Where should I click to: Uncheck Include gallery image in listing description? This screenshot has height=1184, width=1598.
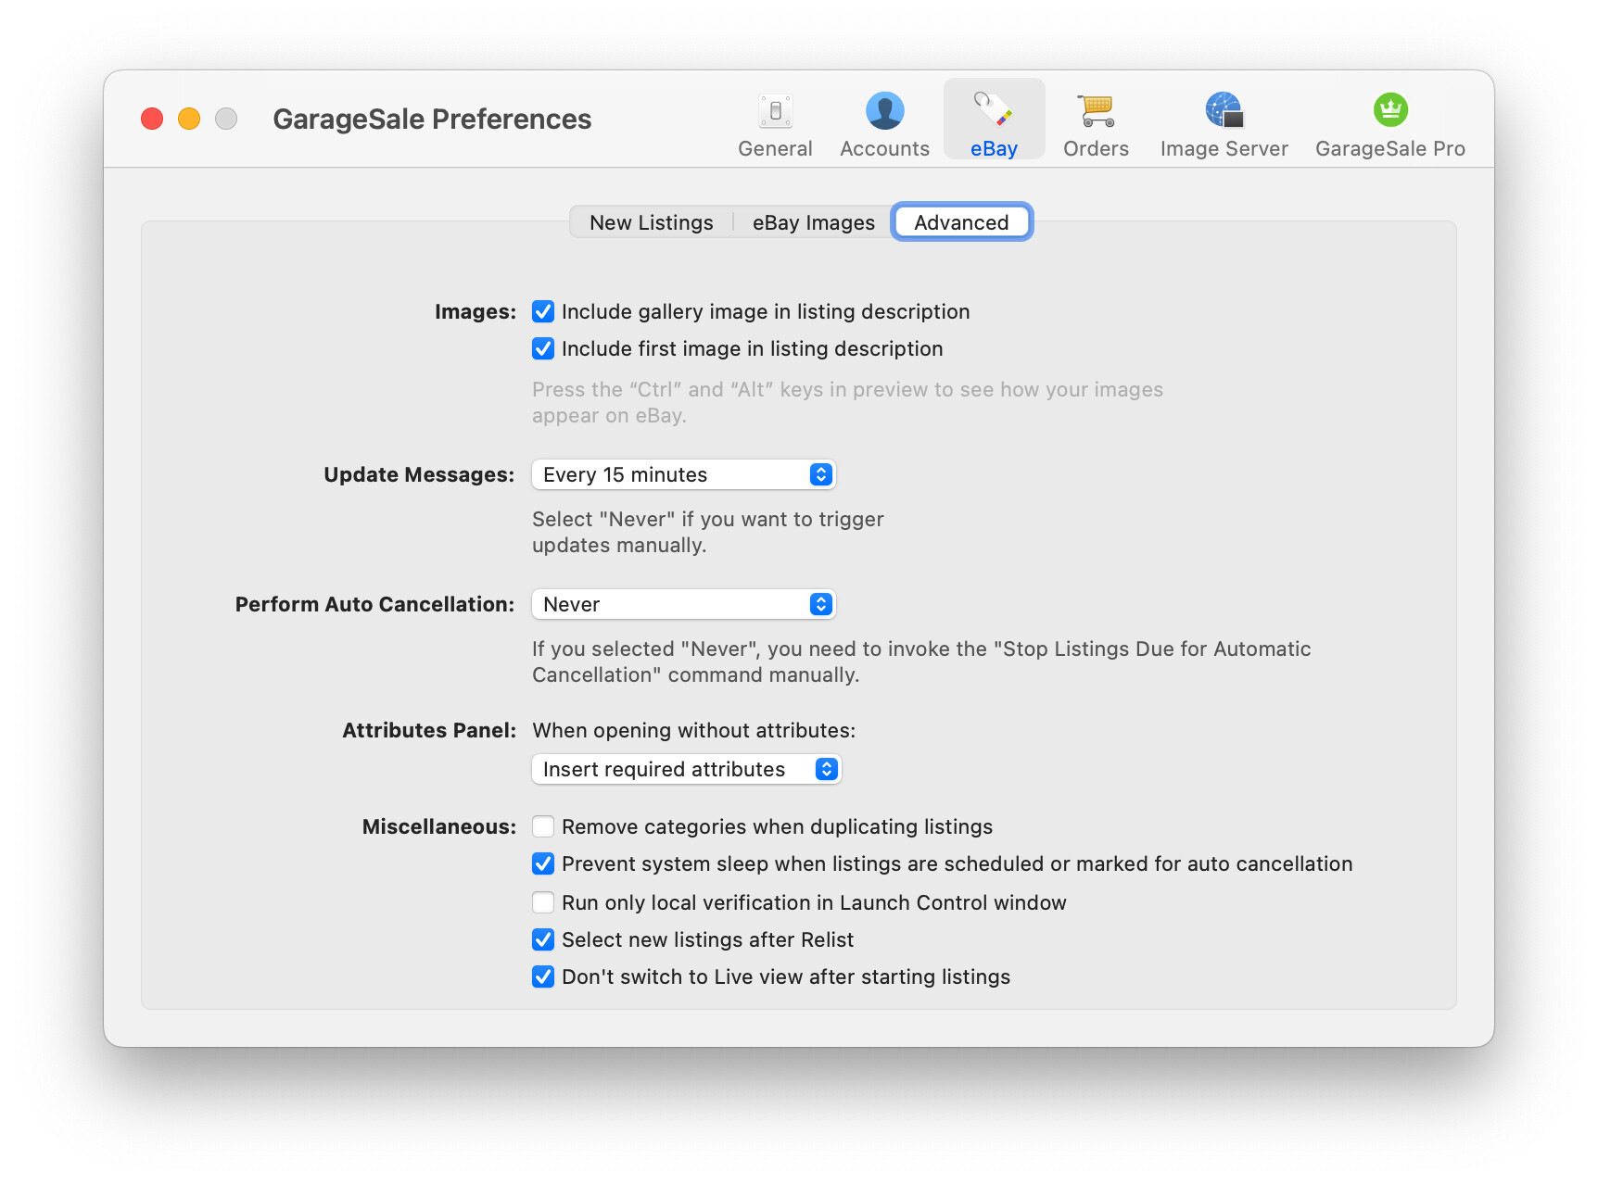pyautogui.click(x=543, y=312)
